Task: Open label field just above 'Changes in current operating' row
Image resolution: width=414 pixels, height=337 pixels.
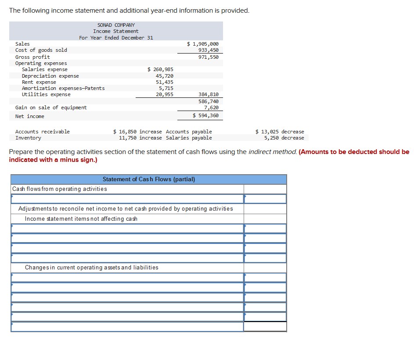Action: [127, 258]
